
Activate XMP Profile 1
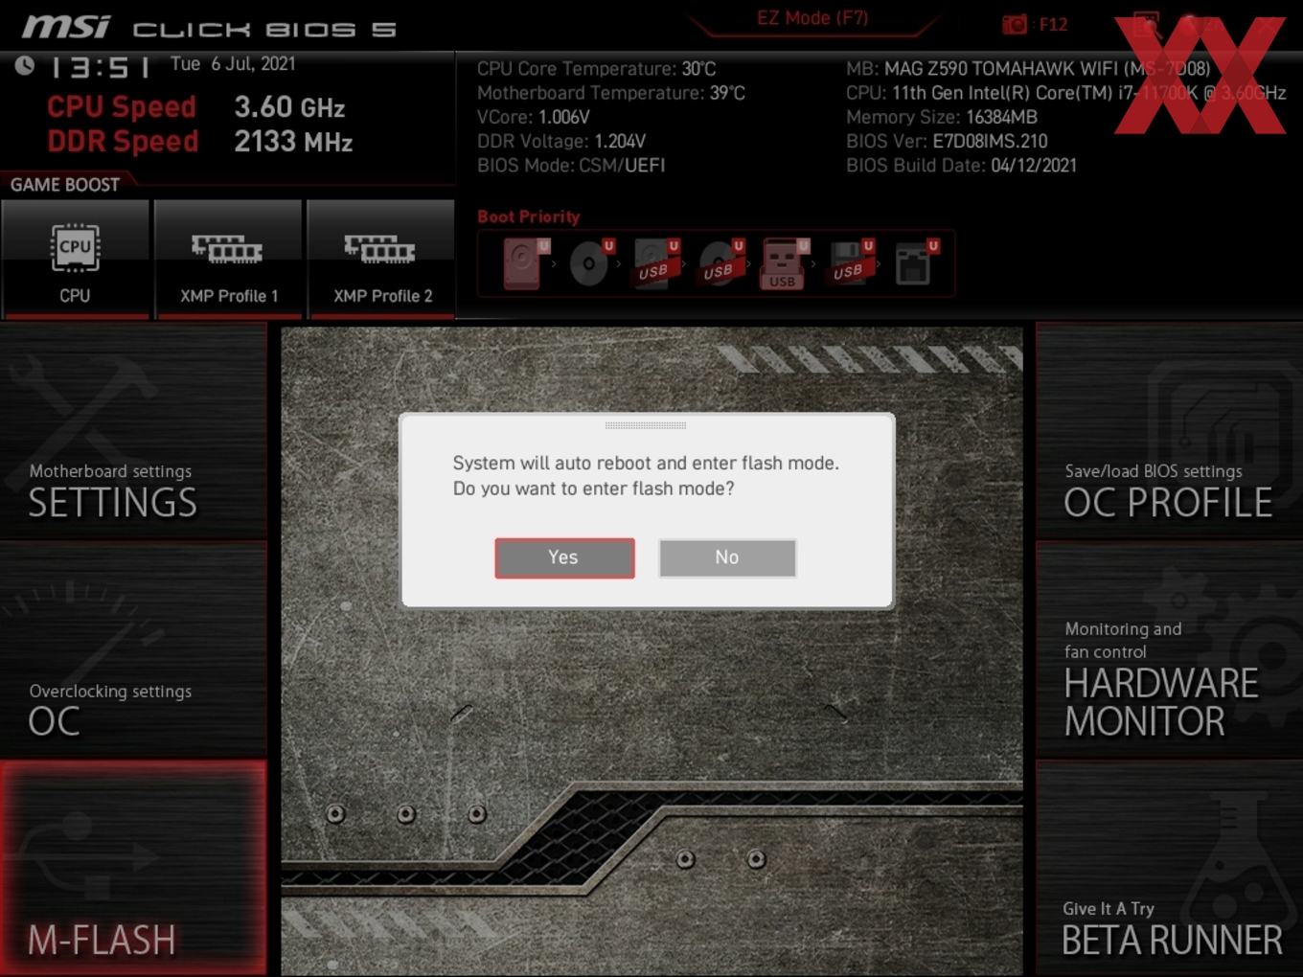click(228, 259)
